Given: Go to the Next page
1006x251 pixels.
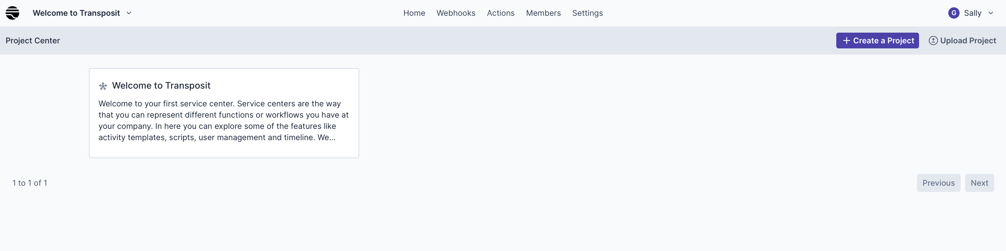Looking at the screenshot, I should click(x=980, y=183).
